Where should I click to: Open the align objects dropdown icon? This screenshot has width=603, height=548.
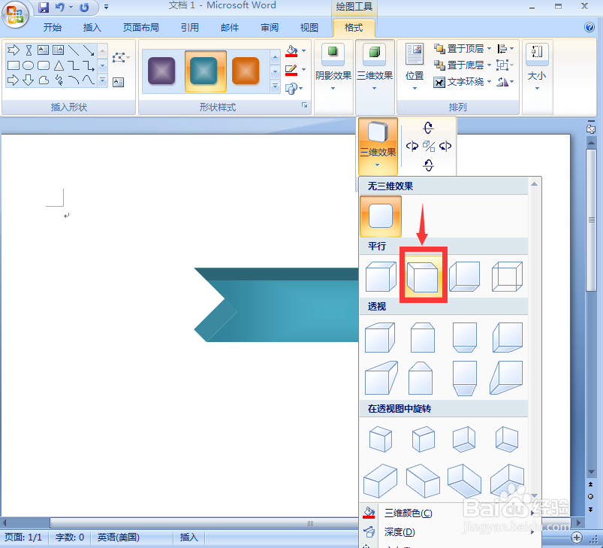(x=505, y=49)
